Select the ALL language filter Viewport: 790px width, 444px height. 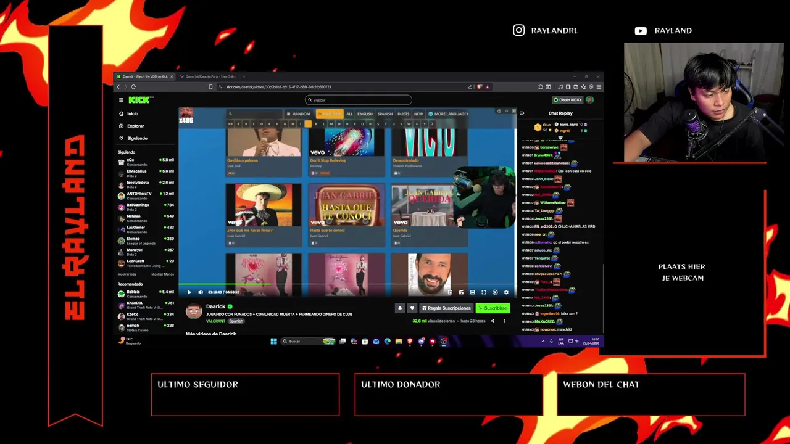[349, 114]
